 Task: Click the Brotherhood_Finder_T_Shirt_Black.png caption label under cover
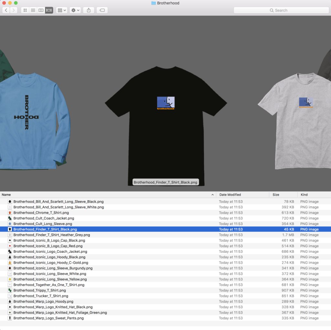[165, 182]
